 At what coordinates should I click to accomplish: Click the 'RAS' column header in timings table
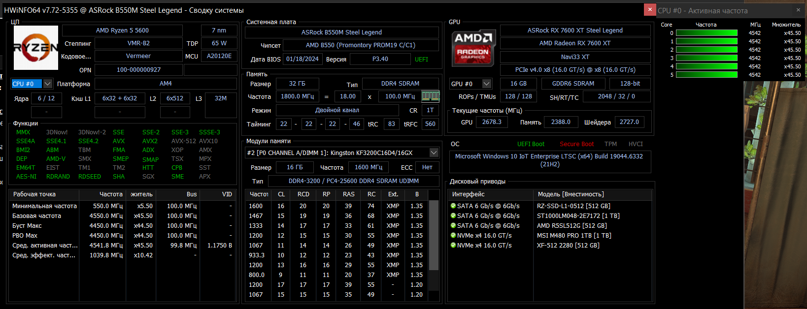pyautogui.click(x=349, y=194)
